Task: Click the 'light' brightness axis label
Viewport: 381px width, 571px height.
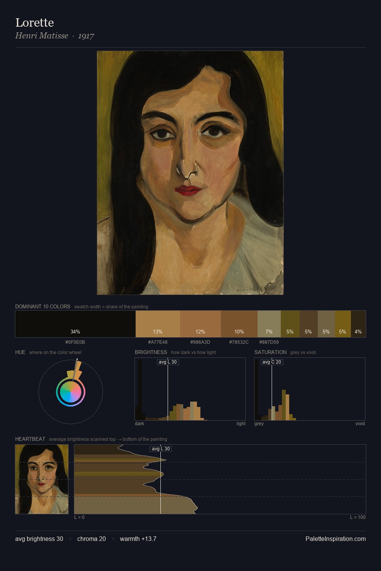Action: (x=241, y=424)
